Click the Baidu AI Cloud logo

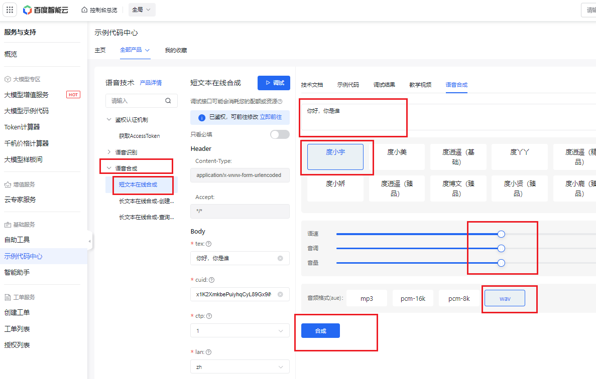(46, 10)
